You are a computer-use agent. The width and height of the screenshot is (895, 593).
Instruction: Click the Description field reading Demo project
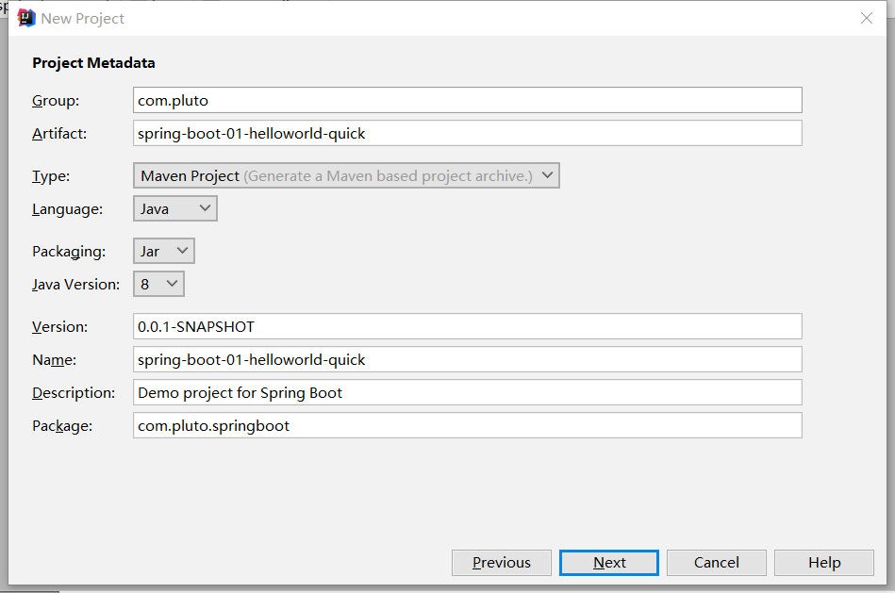coord(468,393)
